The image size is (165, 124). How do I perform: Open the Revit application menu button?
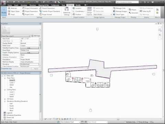pos(3,3)
